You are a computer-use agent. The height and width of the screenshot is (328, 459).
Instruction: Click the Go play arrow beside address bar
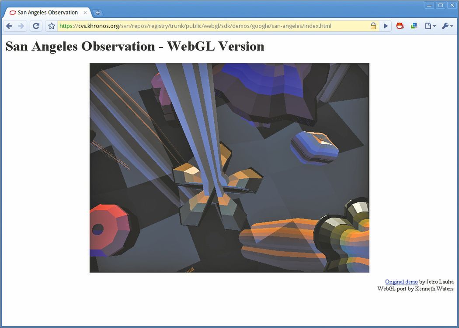coord(386,26)
